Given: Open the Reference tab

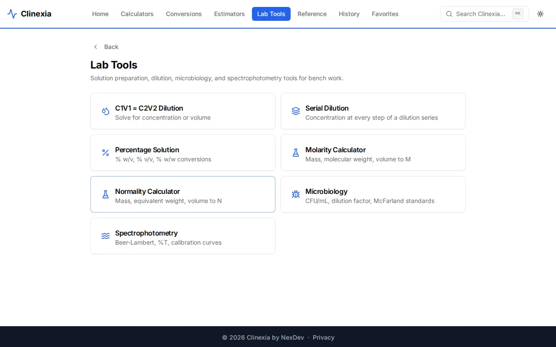Looking at the screenshot, I should pyautogui.click(x=312, y=14).
